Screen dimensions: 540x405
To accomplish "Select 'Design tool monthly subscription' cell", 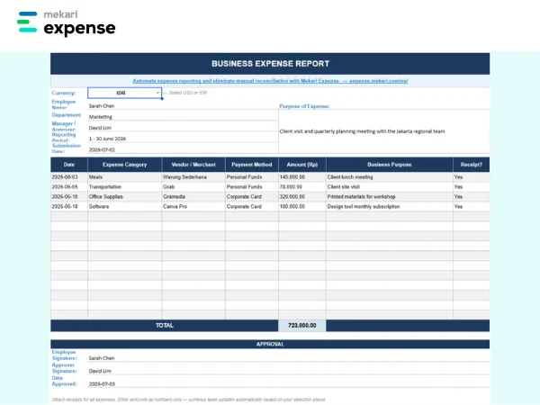I will tap(390, 207).
